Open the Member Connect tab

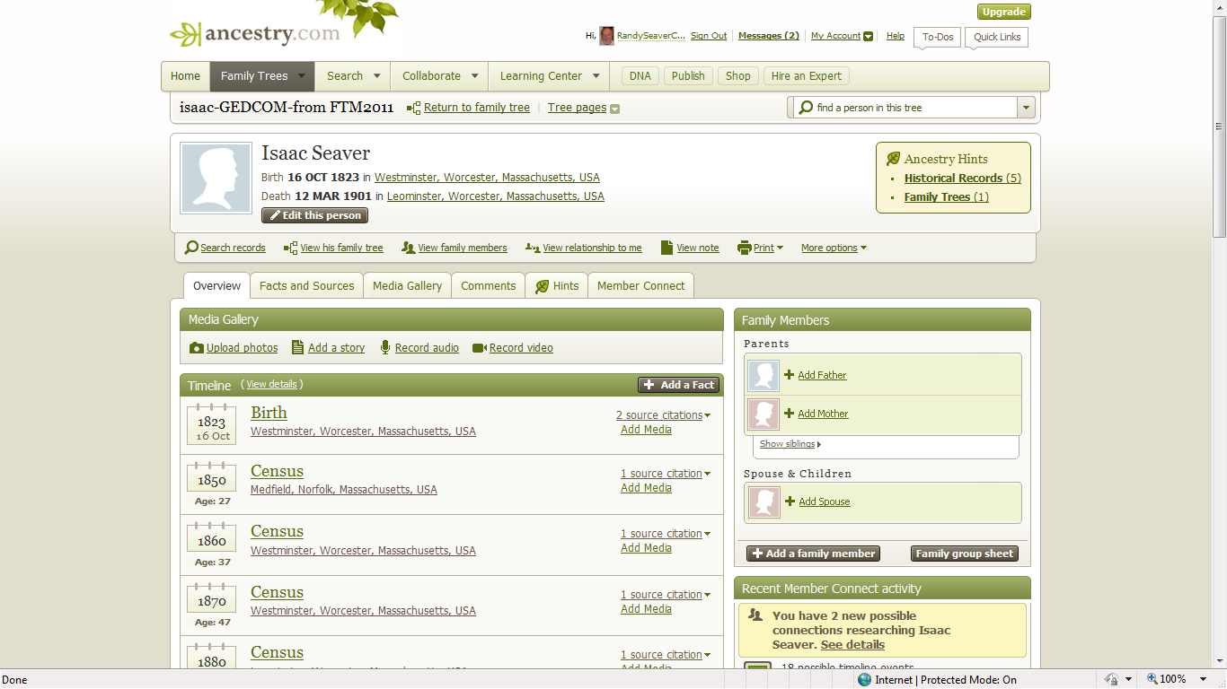(640, 286)
